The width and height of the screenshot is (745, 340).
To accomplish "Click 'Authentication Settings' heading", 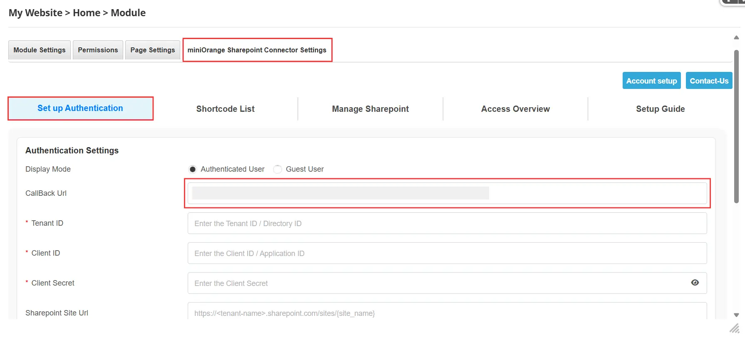I will (x=72, y=150).
